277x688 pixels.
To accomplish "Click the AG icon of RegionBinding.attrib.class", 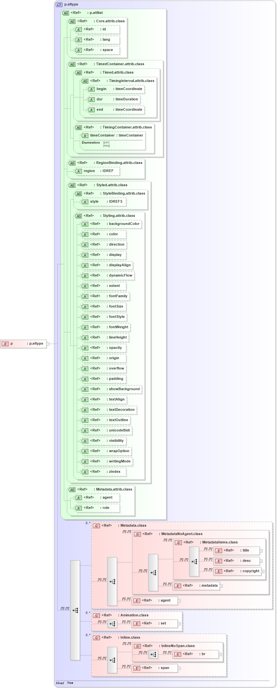I will click(x=72, y=163).
